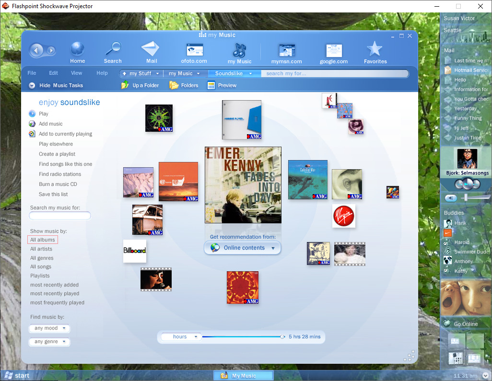The image size is (492, 381).
Task: Select the orange sunset album cover
Action: (x=178, y=182)
